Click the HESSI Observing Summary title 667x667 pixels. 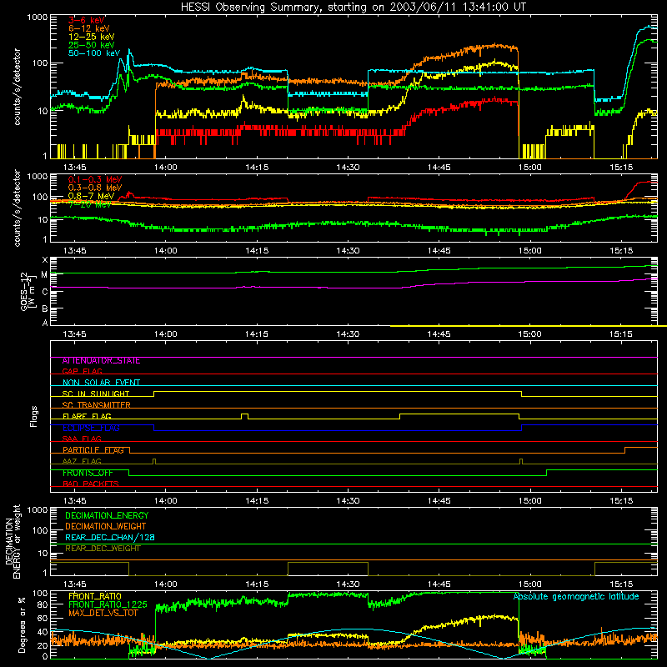[x=353, y=8]
